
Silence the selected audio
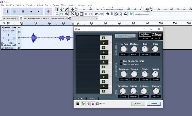90,14
